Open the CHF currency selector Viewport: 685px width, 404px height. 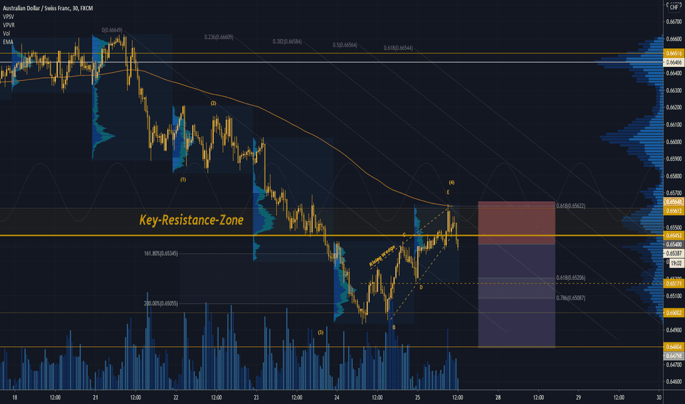tap(674, 7)
